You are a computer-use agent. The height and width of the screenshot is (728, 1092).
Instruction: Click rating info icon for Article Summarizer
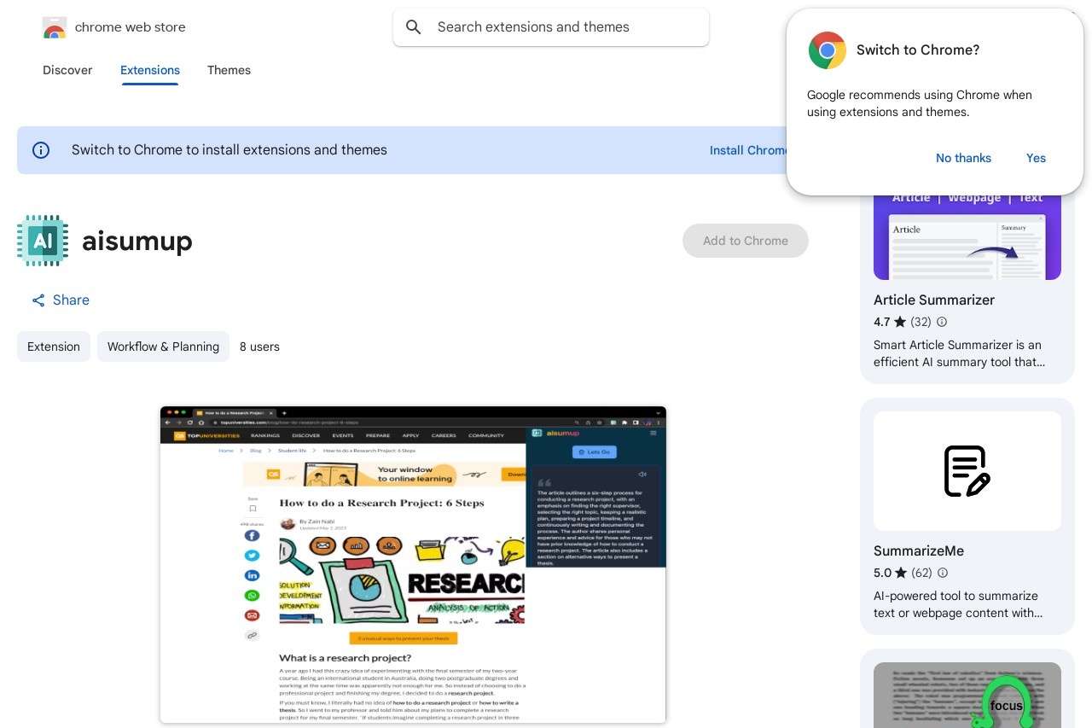click(942, 323)
